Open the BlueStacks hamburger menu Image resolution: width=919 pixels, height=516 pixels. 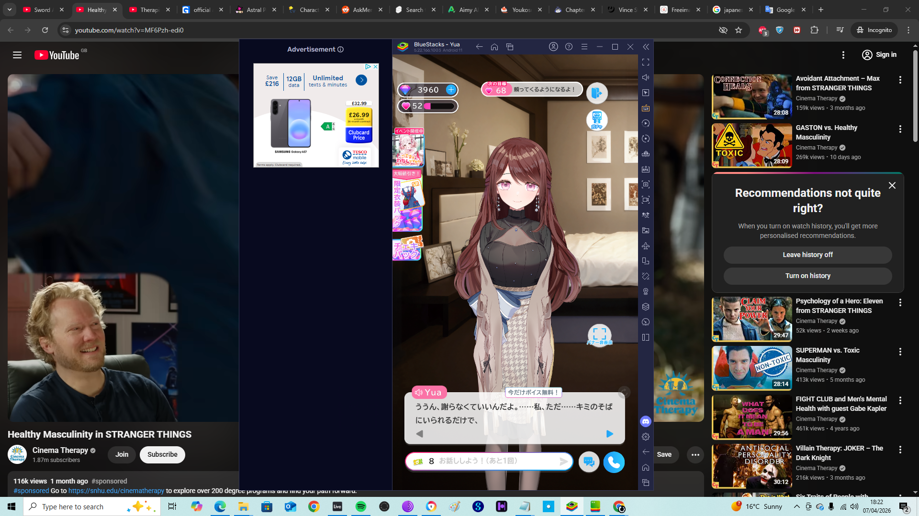[x=584, y=47]
